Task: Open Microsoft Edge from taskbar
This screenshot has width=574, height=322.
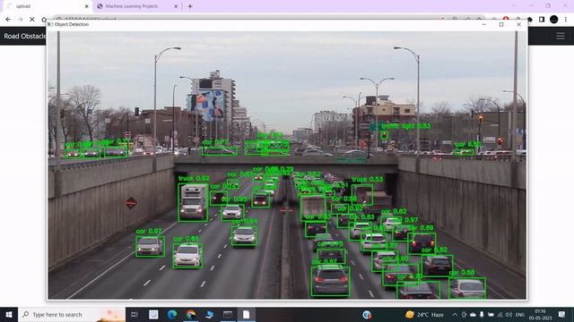Action: [x=171, y=314]
